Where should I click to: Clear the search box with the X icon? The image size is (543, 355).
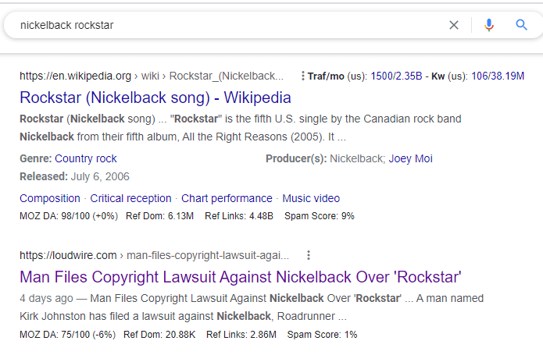pos(454,25)
